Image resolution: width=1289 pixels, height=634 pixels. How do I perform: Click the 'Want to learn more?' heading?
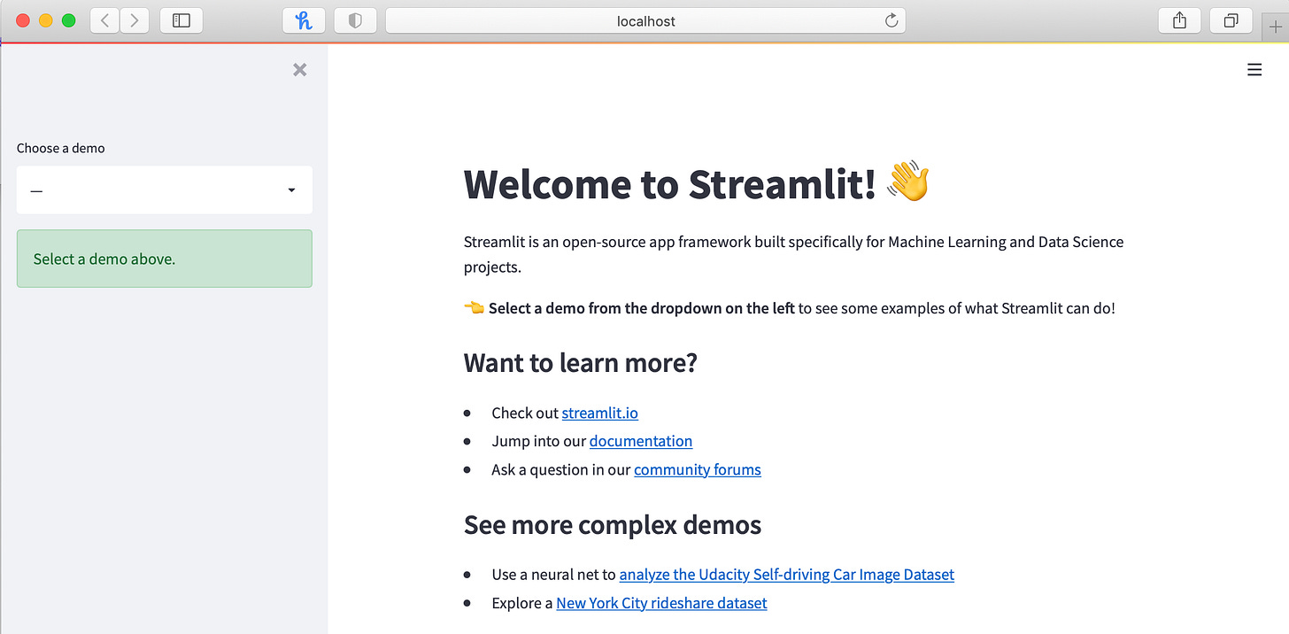[581, 363]
